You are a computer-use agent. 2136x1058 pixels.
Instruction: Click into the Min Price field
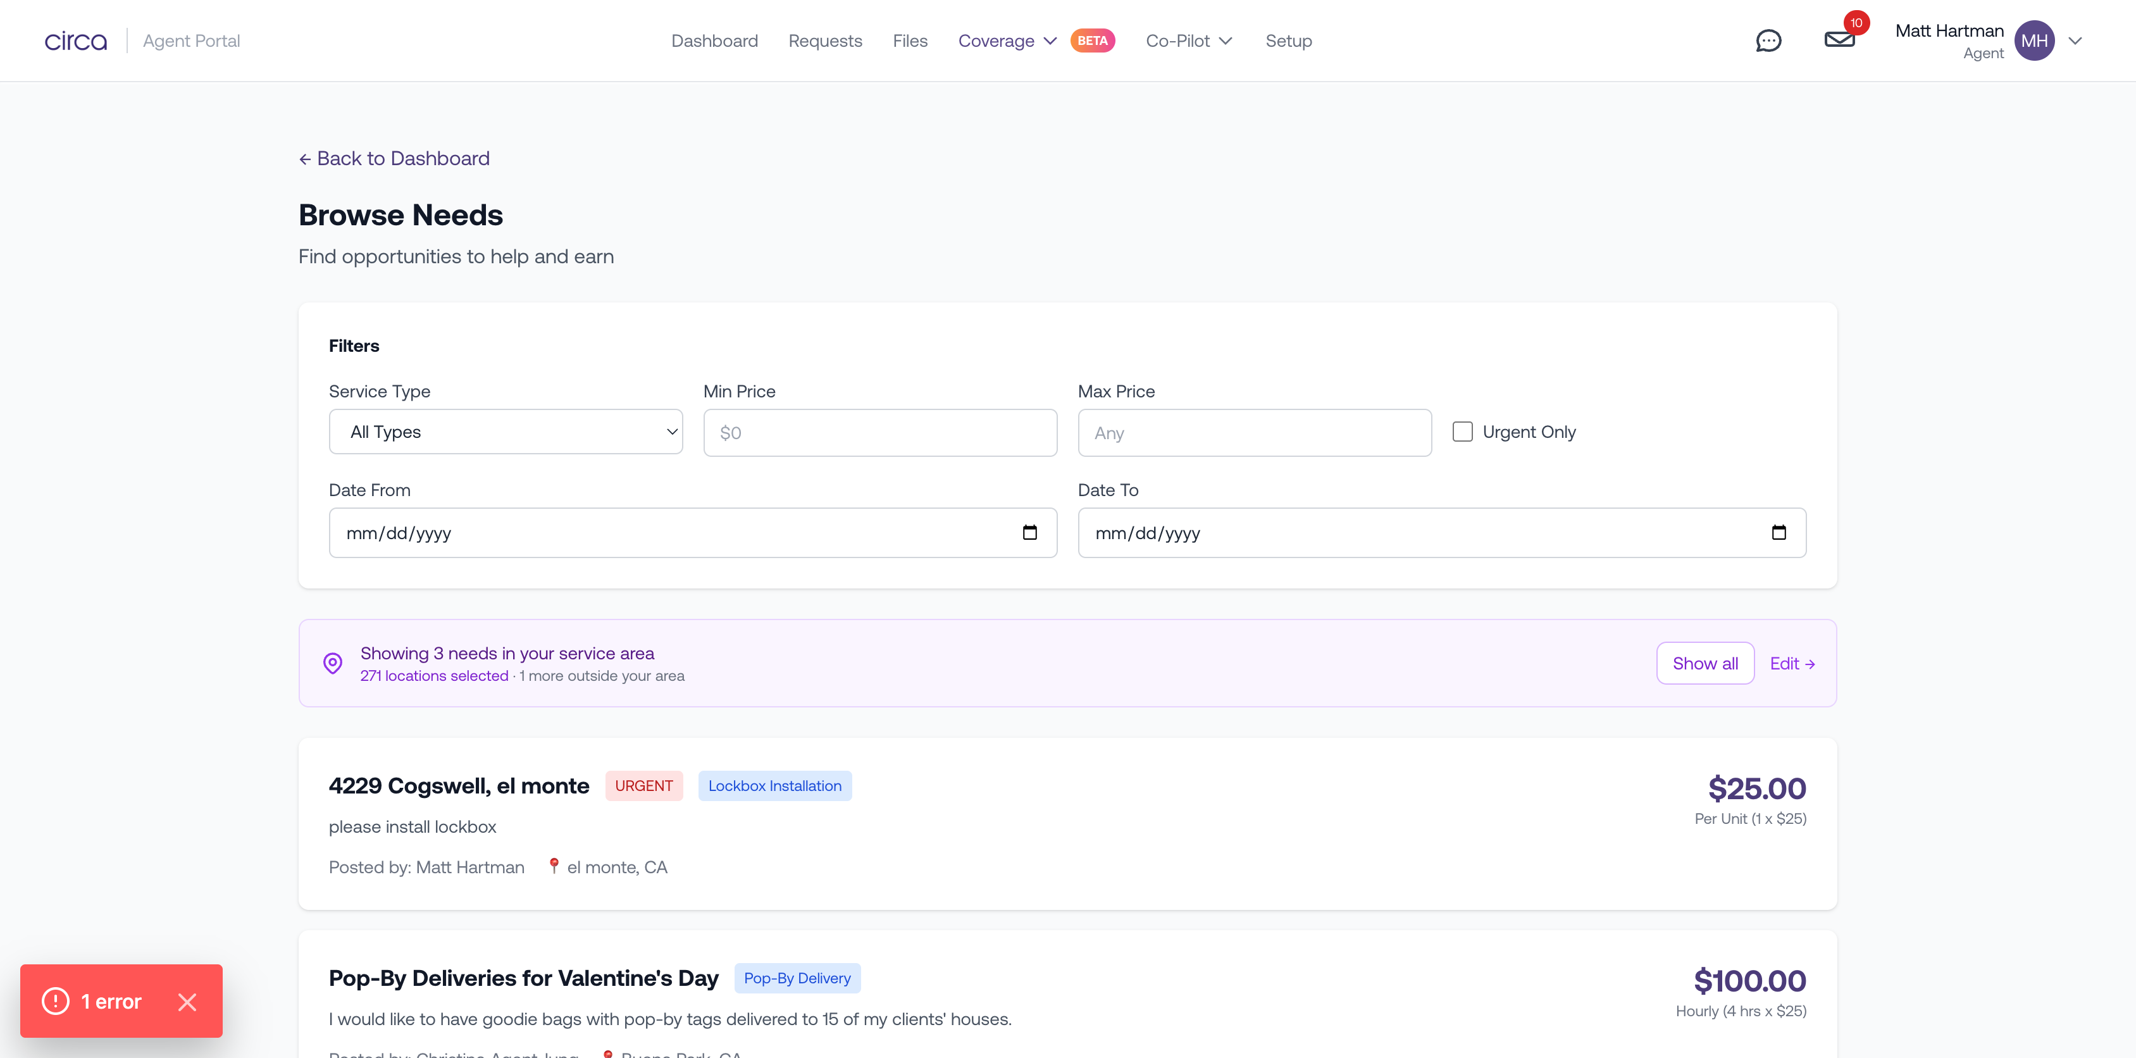(x=880, y=433)
